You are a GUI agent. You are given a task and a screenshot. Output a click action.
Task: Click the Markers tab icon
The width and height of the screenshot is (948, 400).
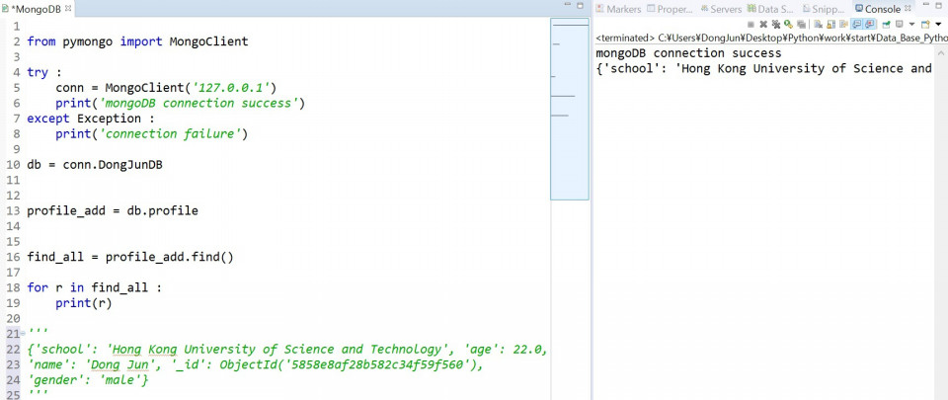(x=600, y=9)
